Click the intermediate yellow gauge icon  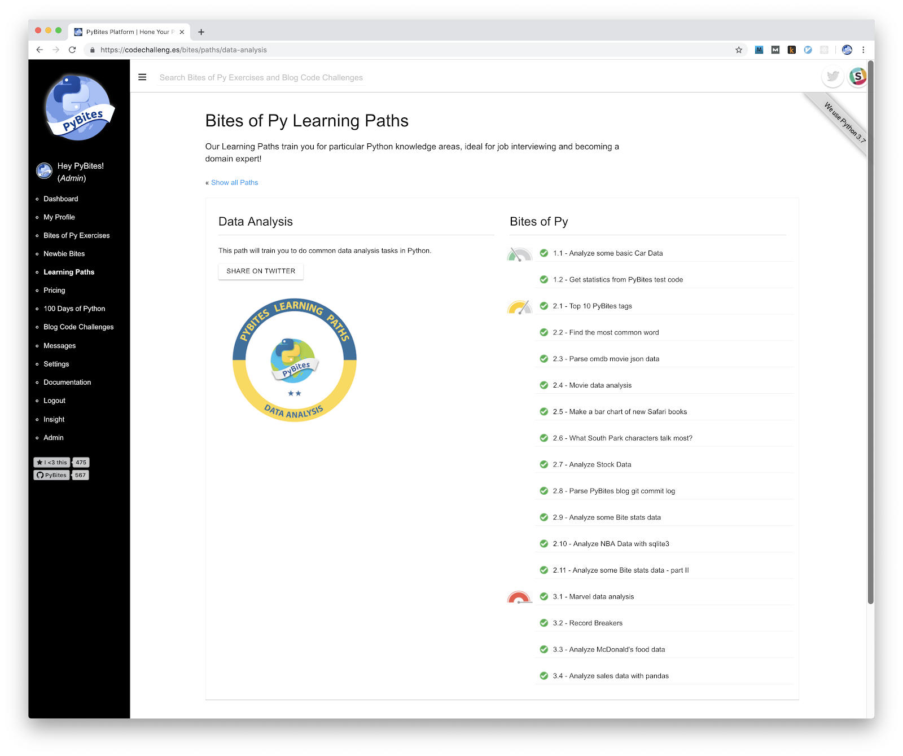(x=520, y=307)
